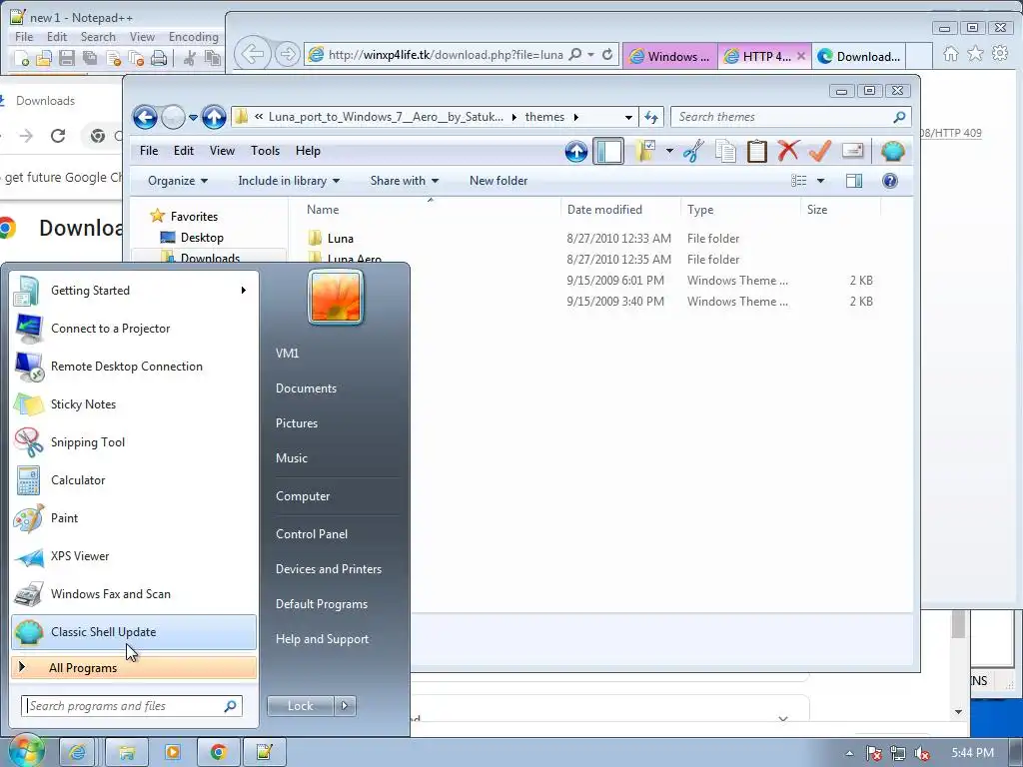
Task: Click the Date modified column header
Action: coord(620,210)
